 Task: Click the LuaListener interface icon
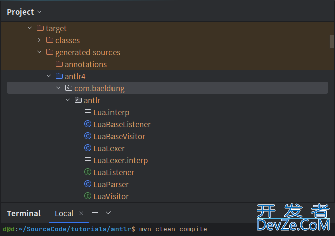tap(88, 172)
